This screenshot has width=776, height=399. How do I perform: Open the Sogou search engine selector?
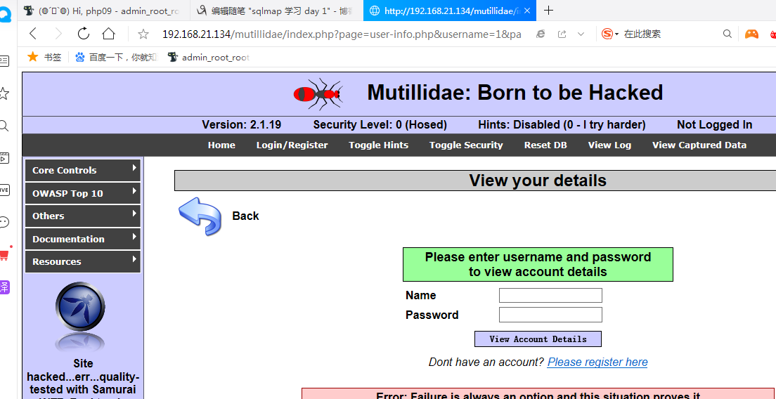point(610,34)
